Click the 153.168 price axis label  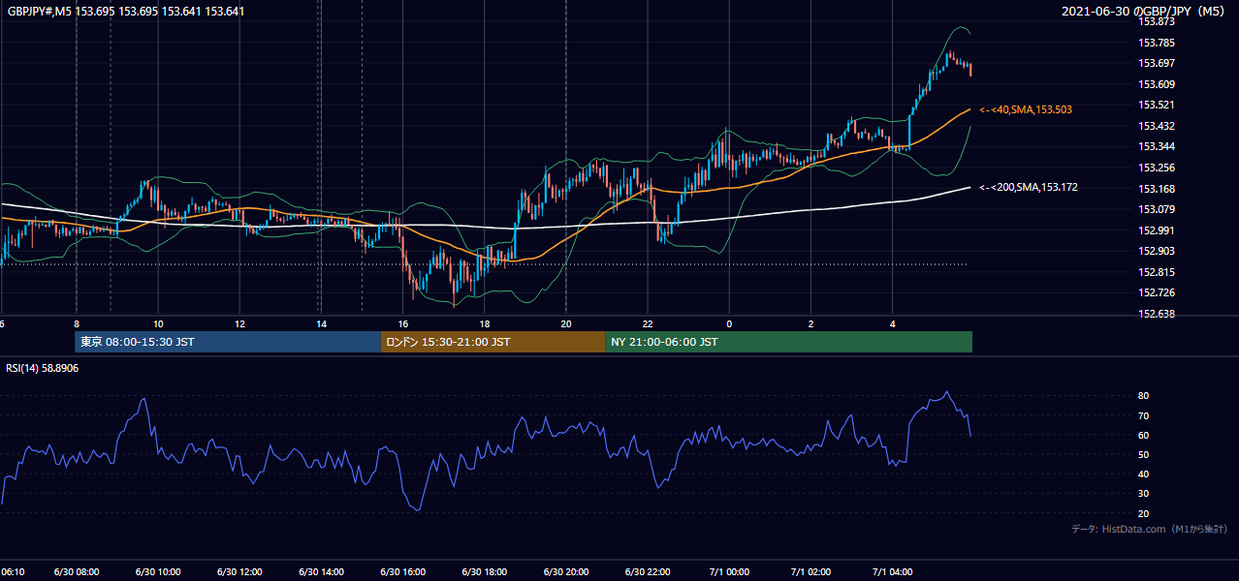pyautogui.click(x=1157, y=189)
